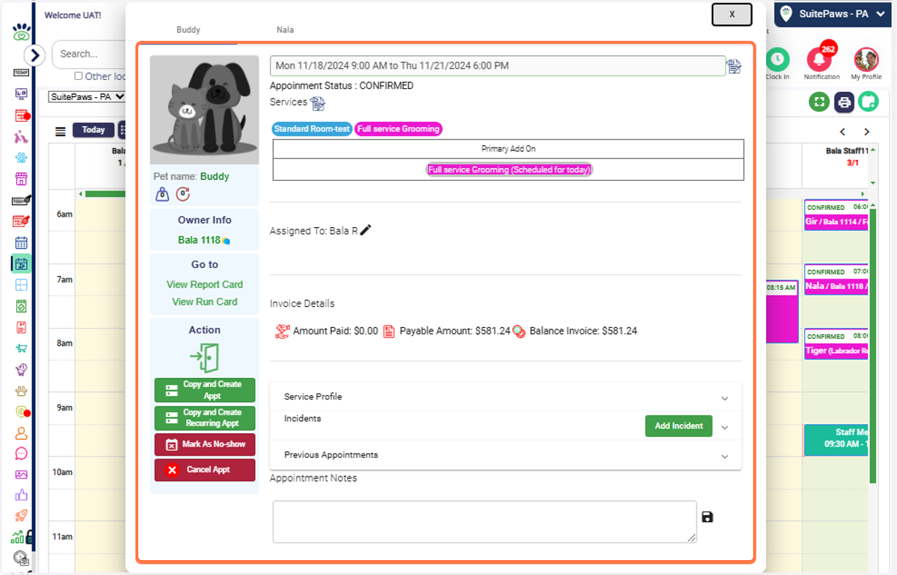Open the SuitePaws - PA location select
The width and height of the screenshot is (897, 575).
point(87,97)
